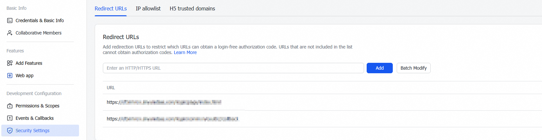Screen dimensions: 542x140
Task: Switch to the Redirect URLs tab
Action: click(111, 8)
